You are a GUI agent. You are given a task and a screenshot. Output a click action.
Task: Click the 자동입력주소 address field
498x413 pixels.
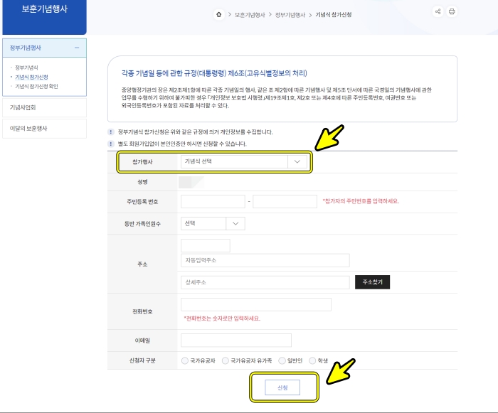(x=265, y=260)
